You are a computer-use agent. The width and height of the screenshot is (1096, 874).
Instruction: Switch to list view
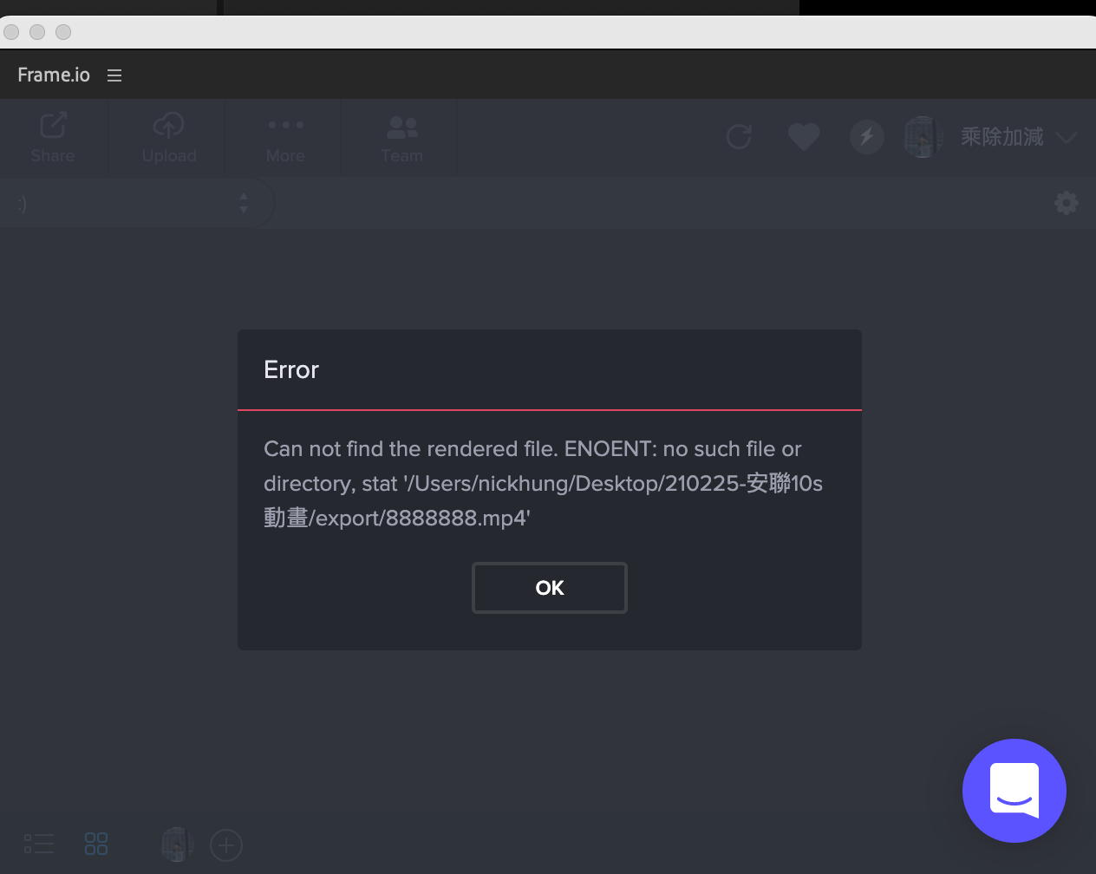pyautogui.click(x=39, y=844)
